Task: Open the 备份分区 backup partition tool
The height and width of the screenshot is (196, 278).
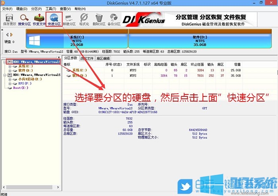Action: click(114, 20)
